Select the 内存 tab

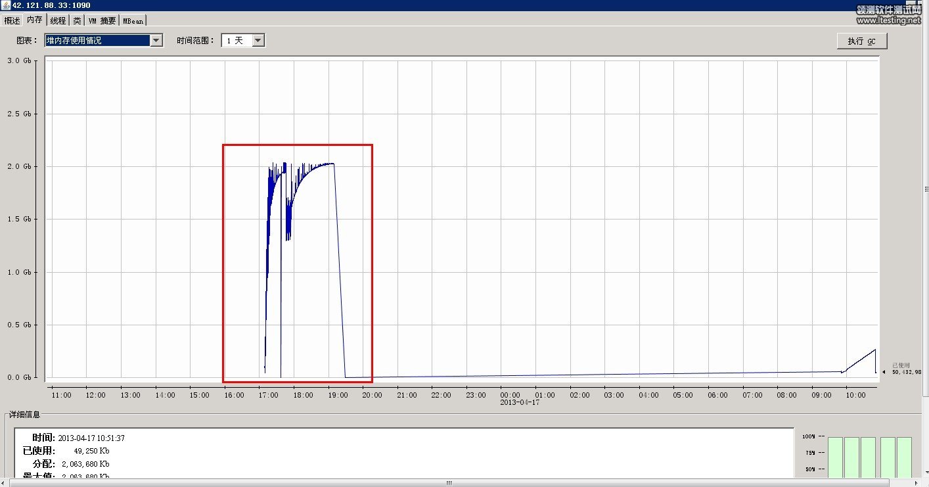click(34, 20)
